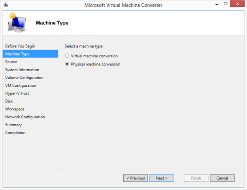Go to the Before You Begin step
This screenshot has height=190, width=247.
click(x=20, y=46)
